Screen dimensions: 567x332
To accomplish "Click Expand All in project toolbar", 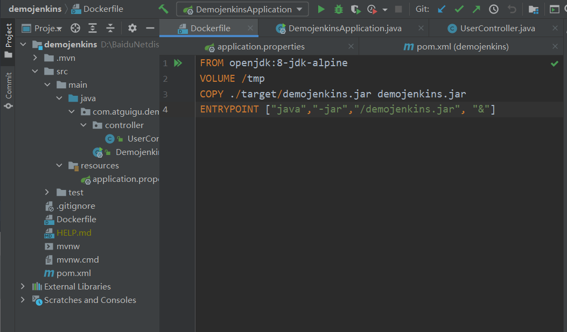I will coord(93,28).
